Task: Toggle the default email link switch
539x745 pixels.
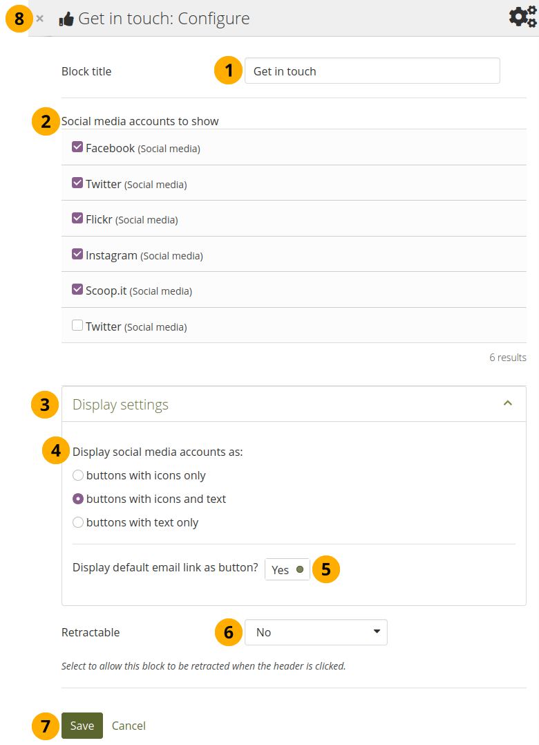Action: [x=287, y=569]
